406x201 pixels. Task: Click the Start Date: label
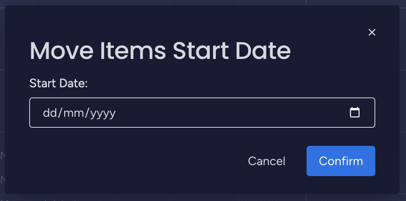58,83
